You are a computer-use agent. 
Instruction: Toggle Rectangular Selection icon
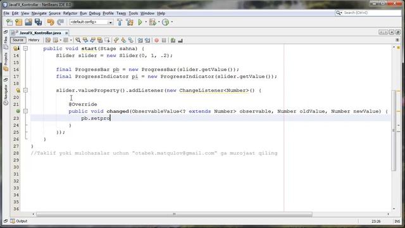click(107, 41)
